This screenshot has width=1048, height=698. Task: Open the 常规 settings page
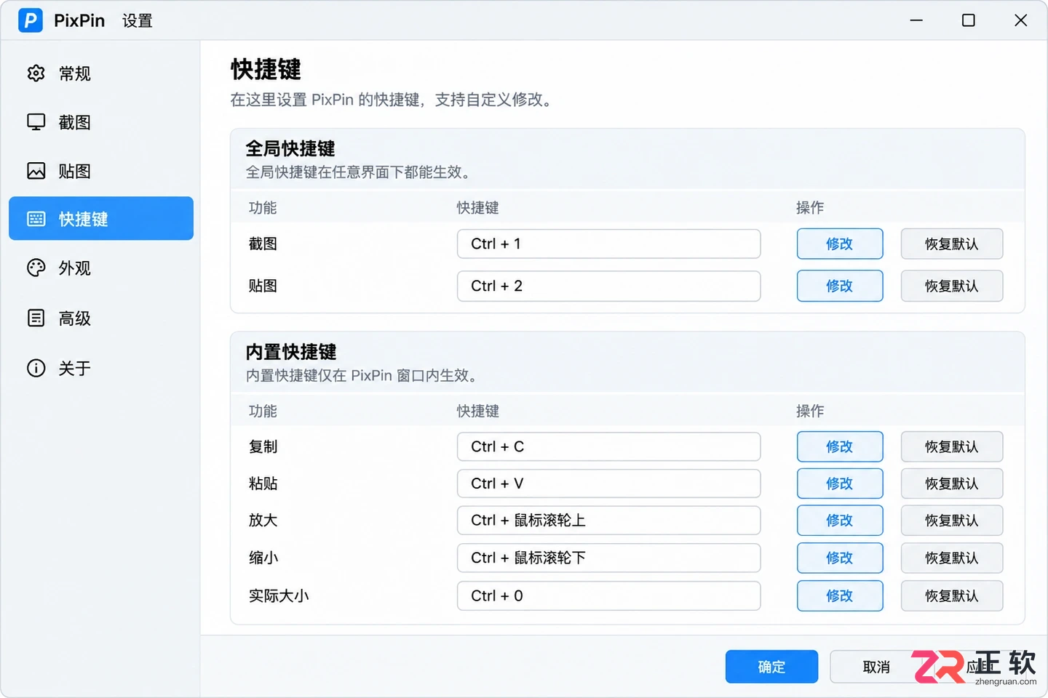click(101, 73)
